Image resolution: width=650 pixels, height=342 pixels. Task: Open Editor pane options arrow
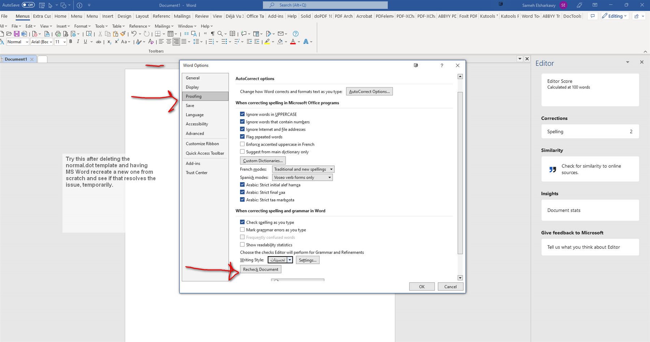click(628, 62)
